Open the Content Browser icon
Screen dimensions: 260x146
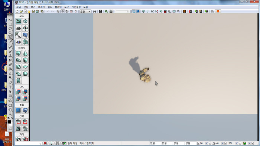[x=101, y=11]
